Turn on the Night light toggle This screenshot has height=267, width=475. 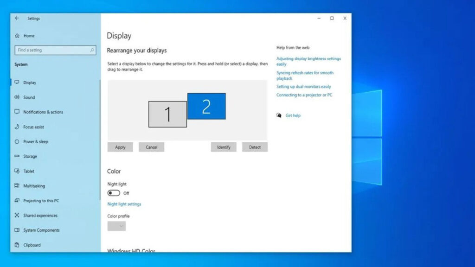[114, 193]
